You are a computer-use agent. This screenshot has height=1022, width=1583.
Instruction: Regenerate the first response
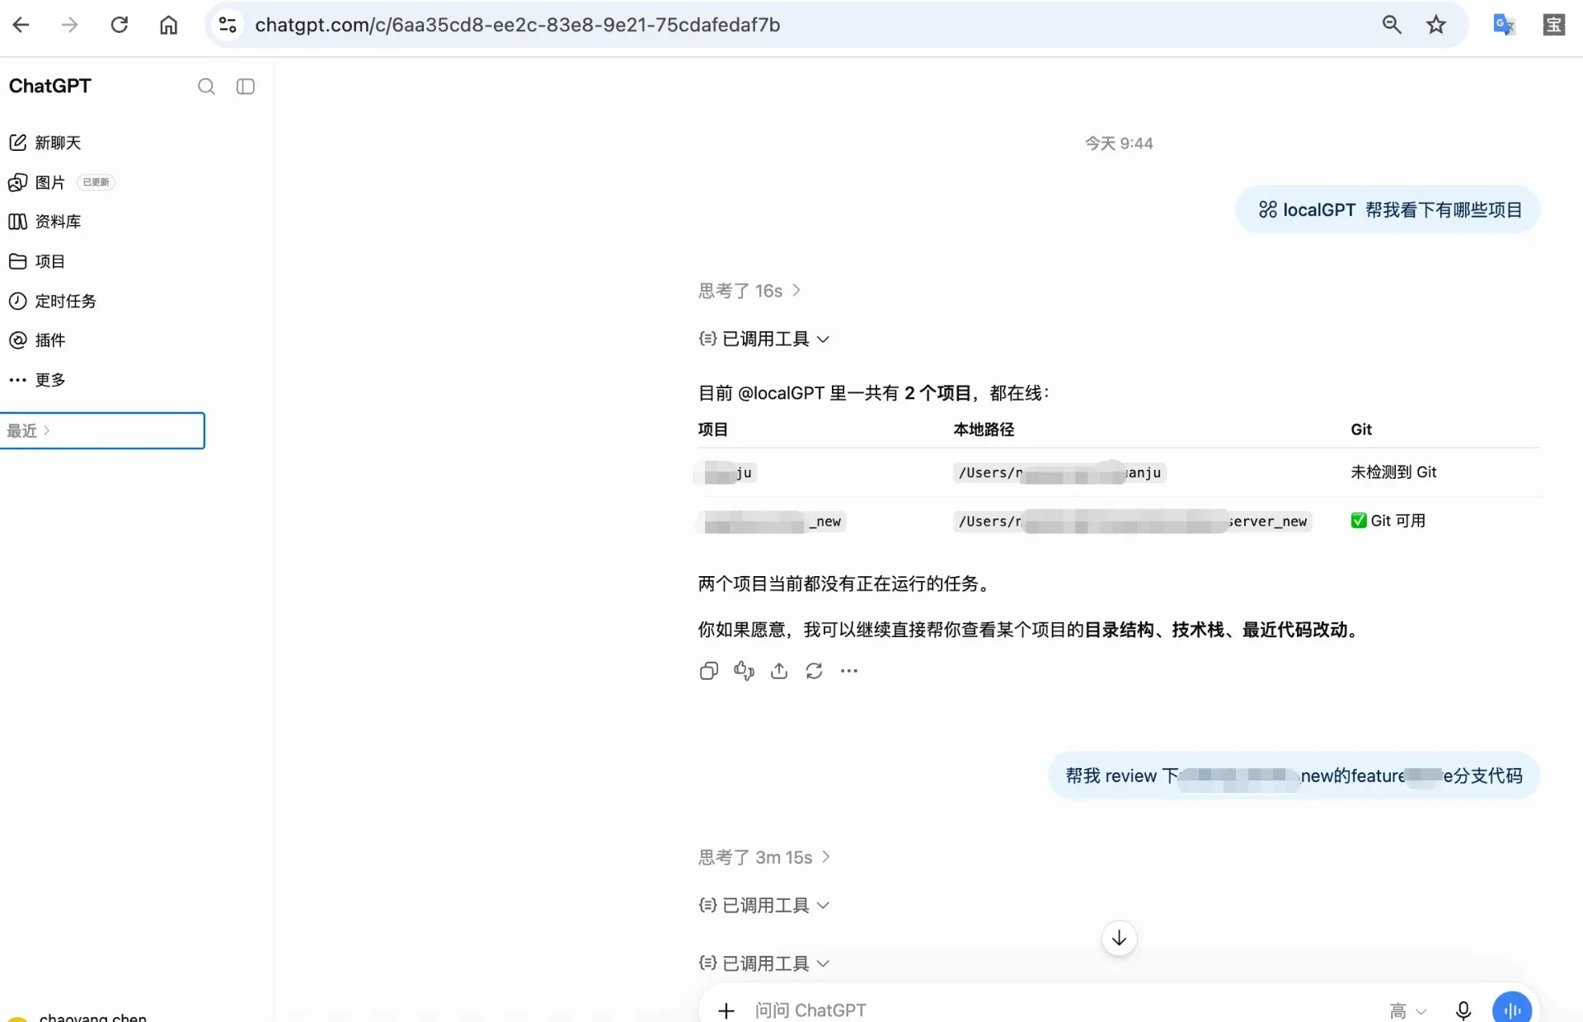point(815,671)
